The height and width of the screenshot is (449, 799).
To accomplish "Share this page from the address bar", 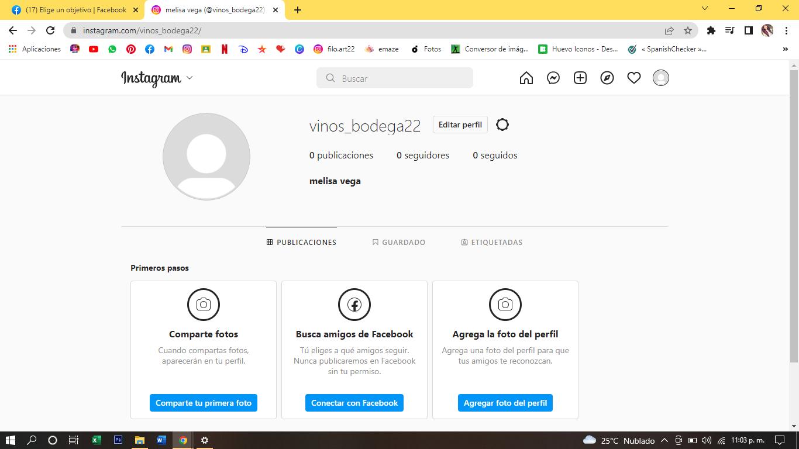I will coord(669,30).
